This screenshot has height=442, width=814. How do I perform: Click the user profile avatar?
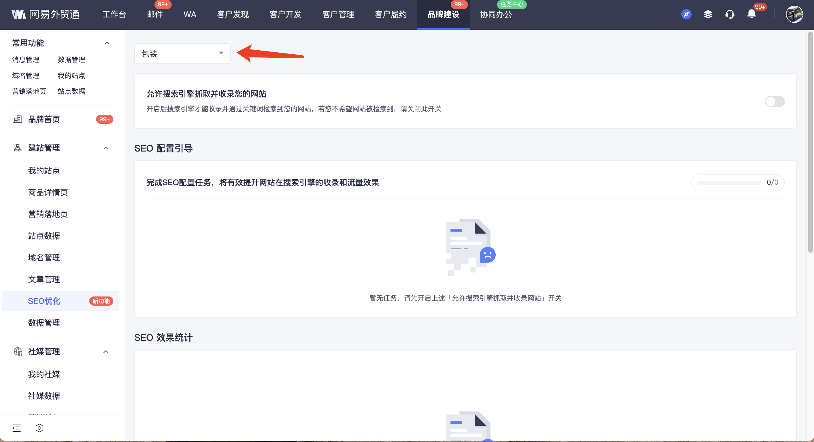tap(794, 14)
